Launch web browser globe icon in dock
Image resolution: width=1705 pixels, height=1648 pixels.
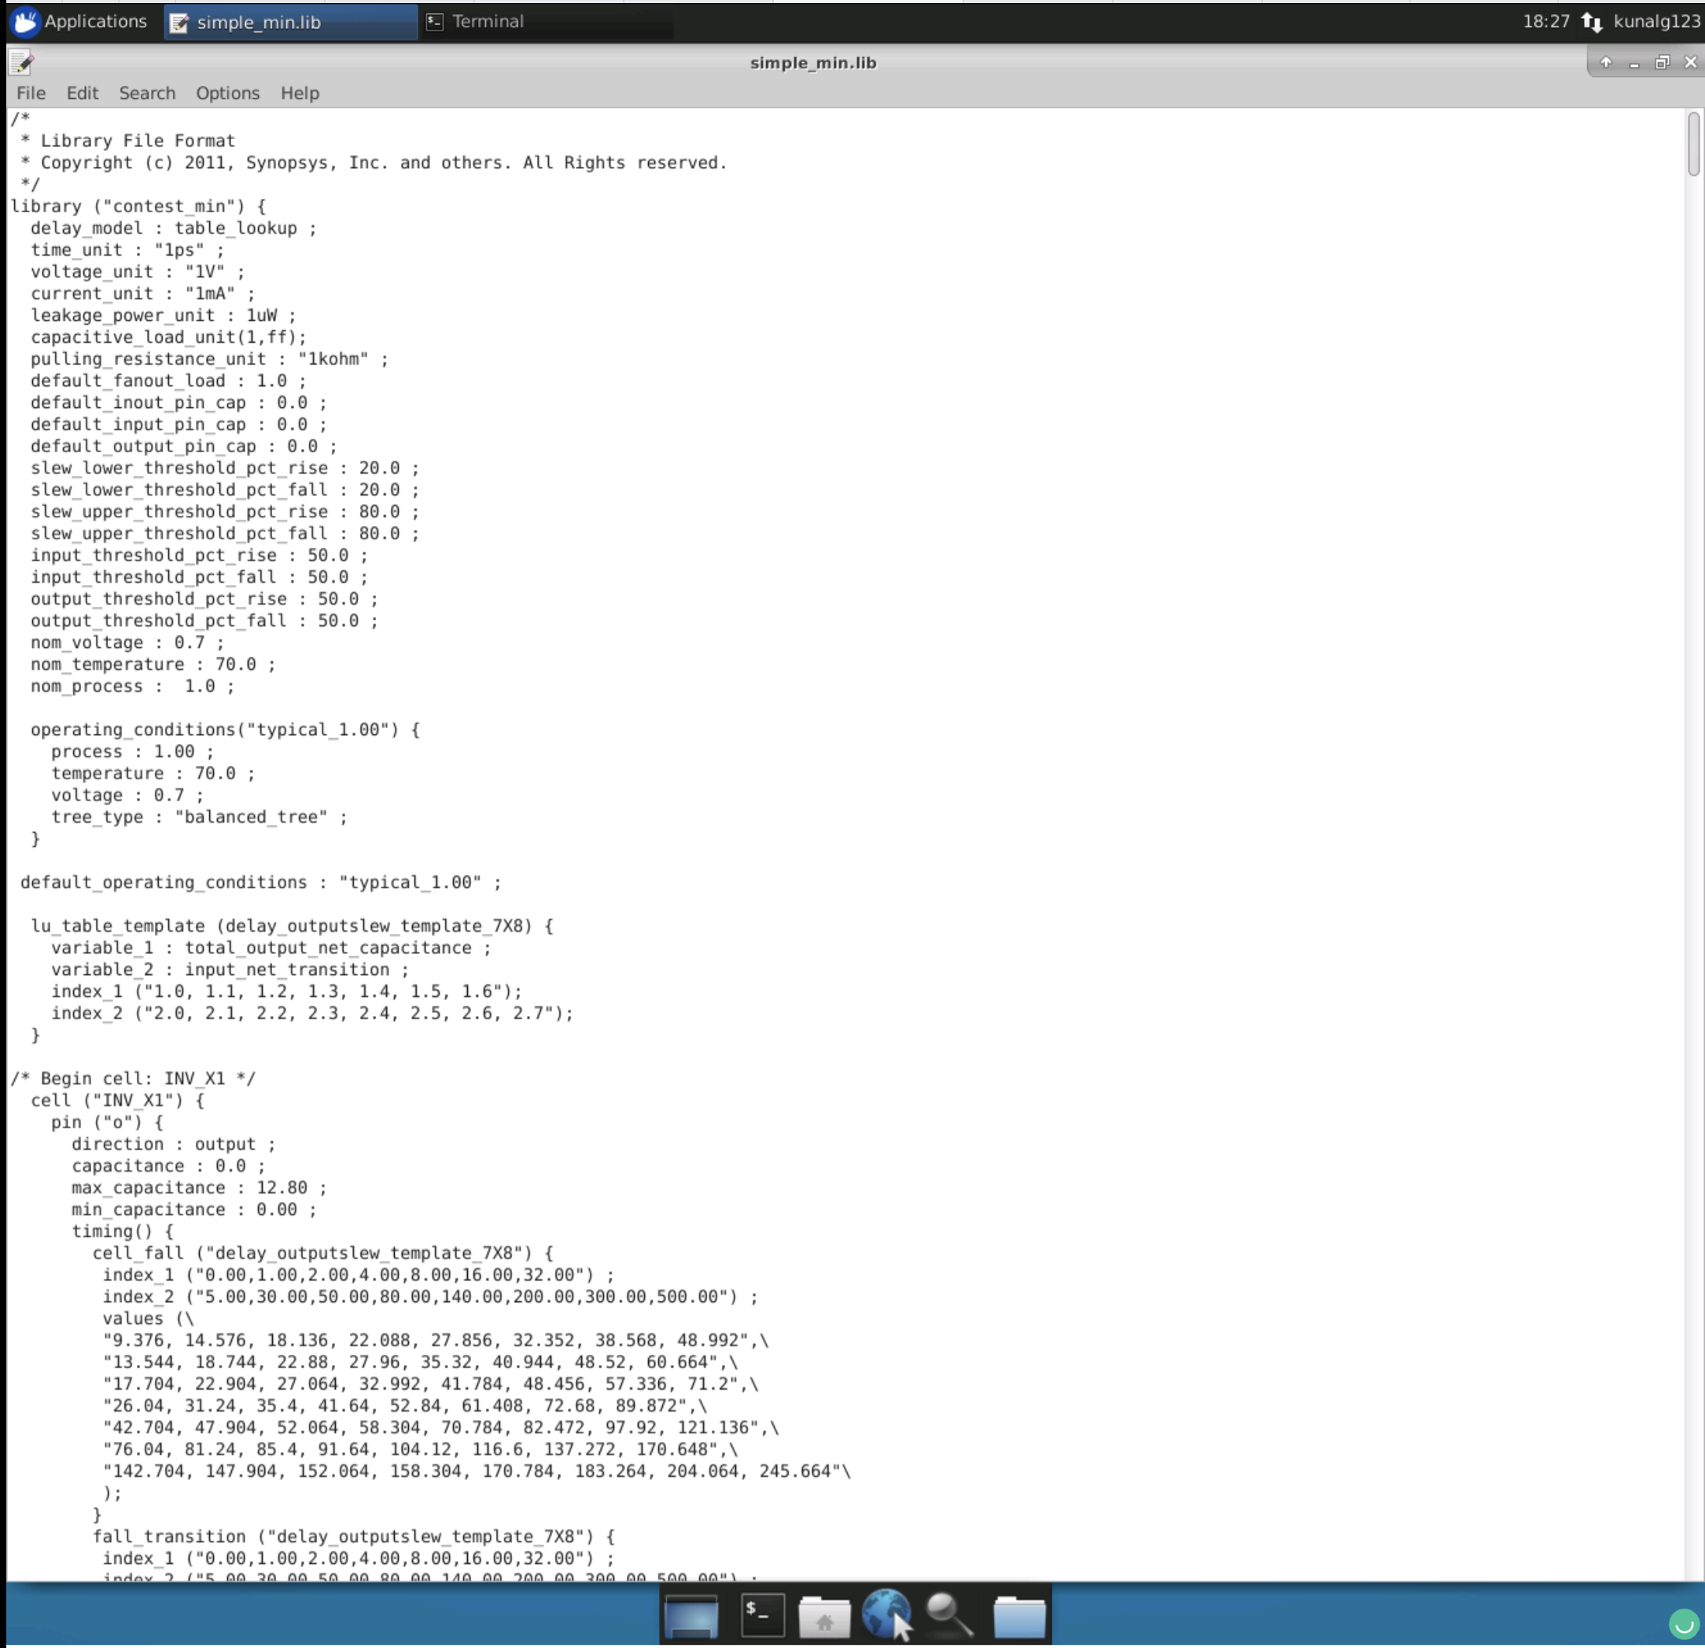point(886,1614)
